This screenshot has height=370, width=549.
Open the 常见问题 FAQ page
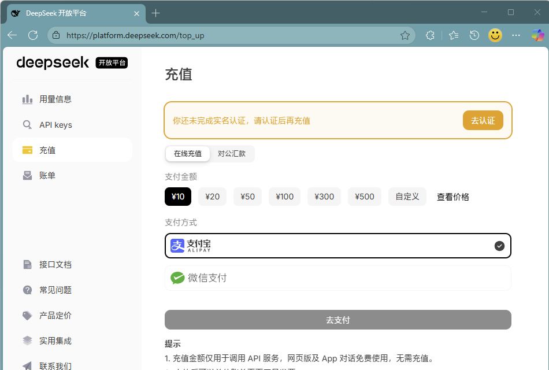[x=56, y=290]
